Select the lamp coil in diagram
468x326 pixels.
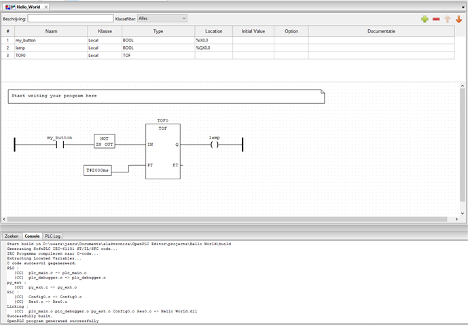214,145
